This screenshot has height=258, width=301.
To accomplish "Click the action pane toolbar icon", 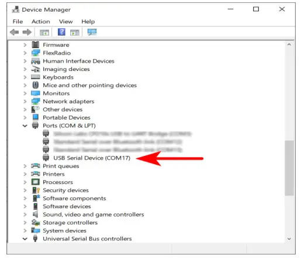I will pyautogui.click(x=75, y=32).
